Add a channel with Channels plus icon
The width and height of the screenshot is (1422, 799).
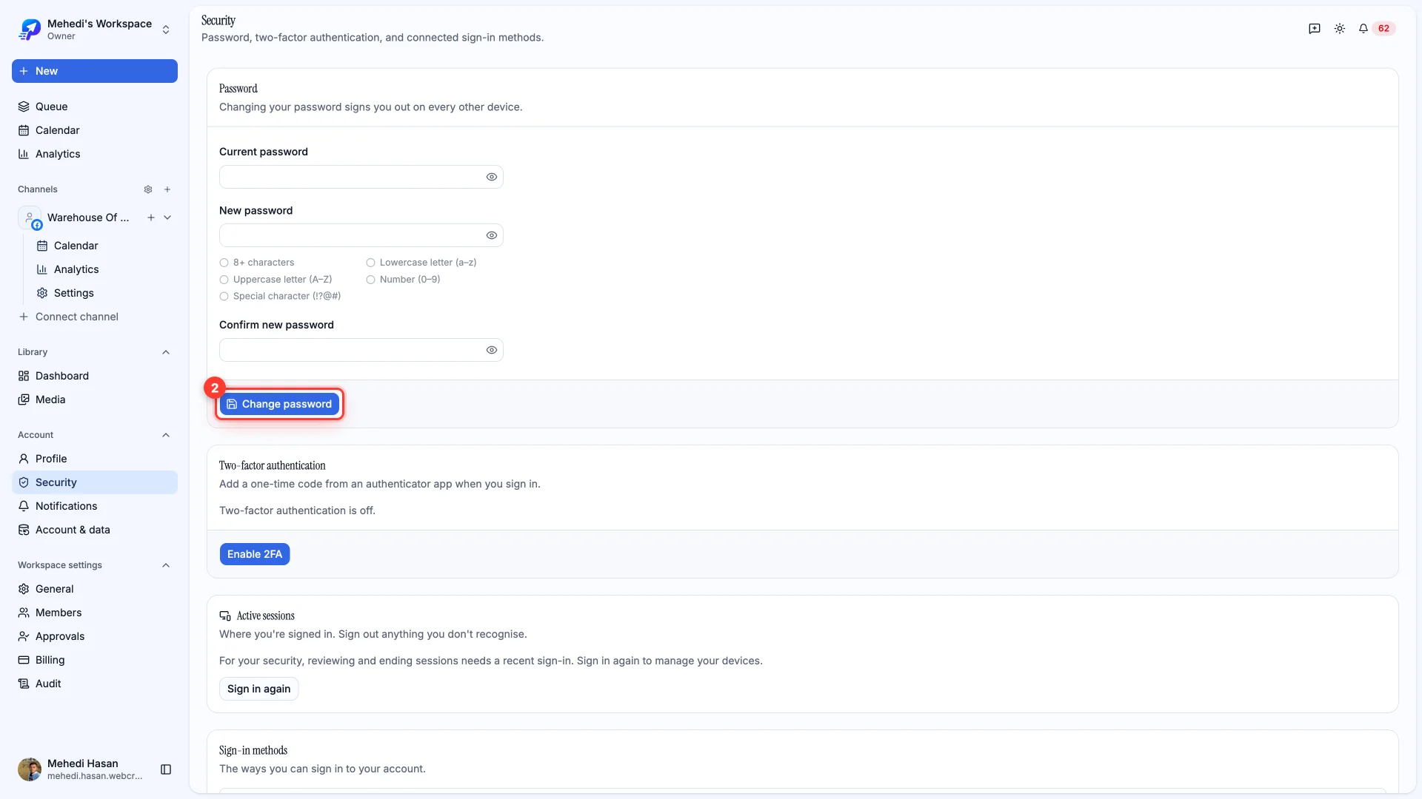[167, 189]
